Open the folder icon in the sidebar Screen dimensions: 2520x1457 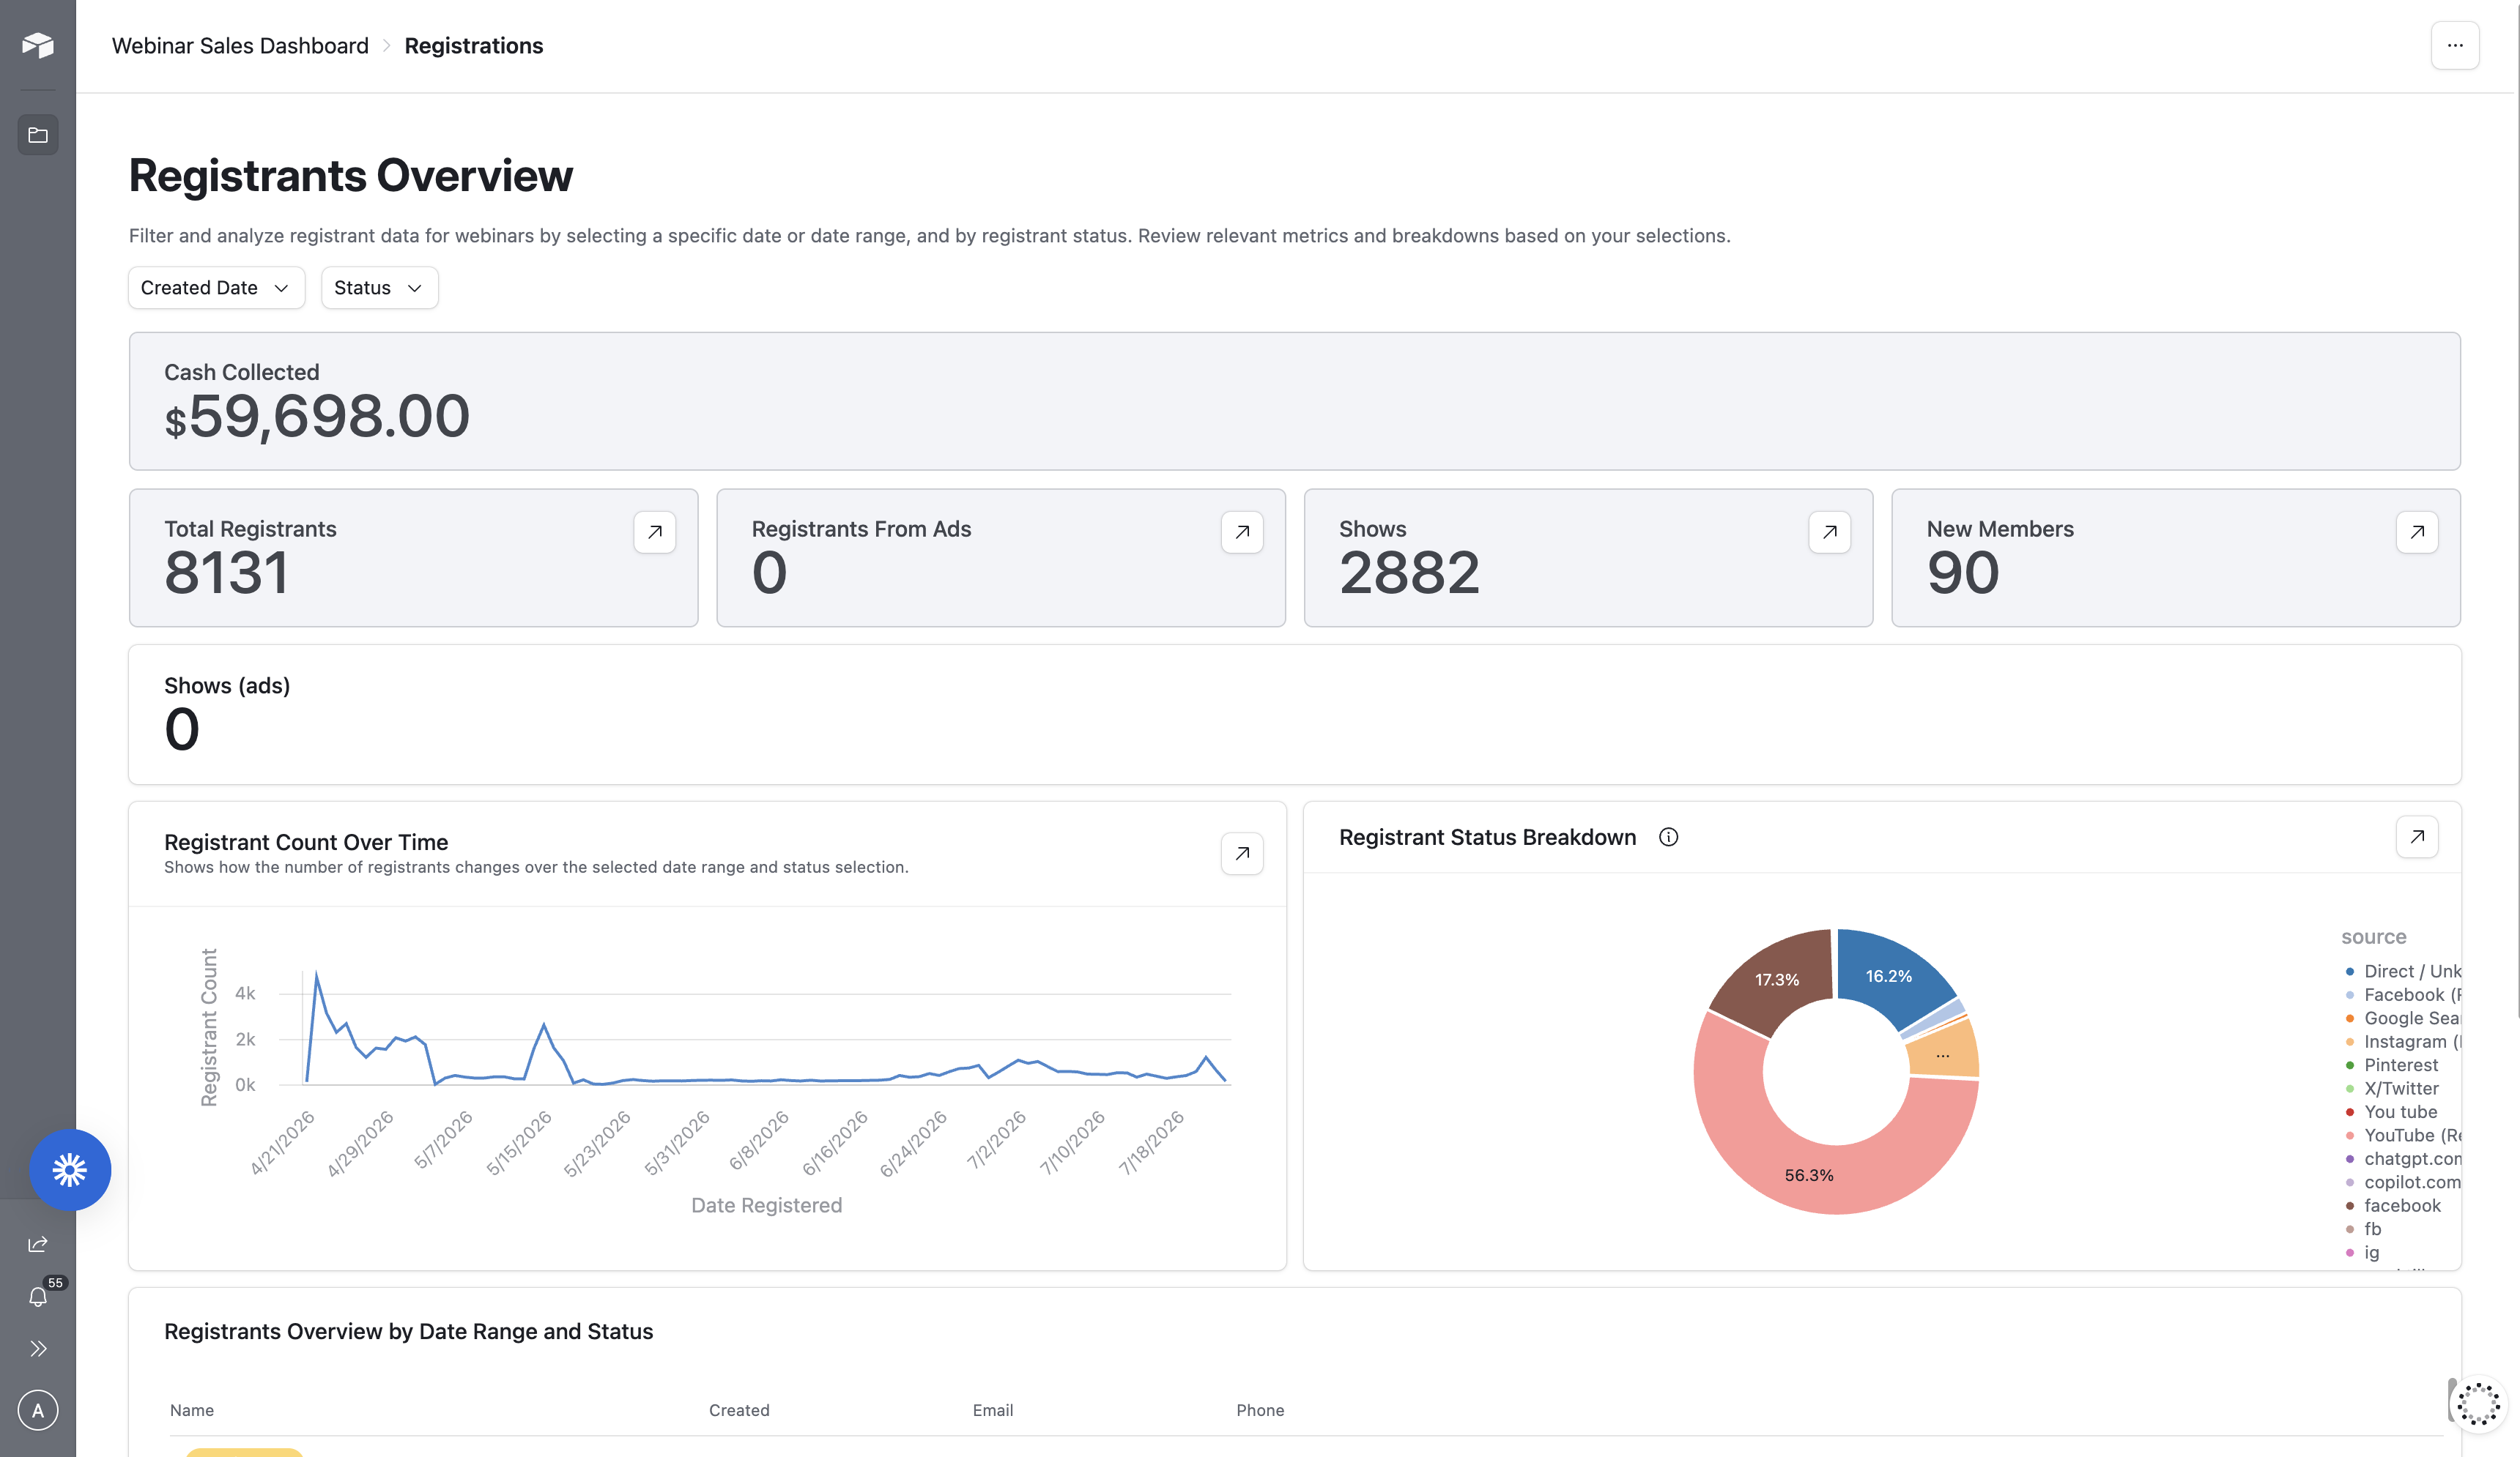click(x=38, y=135)
